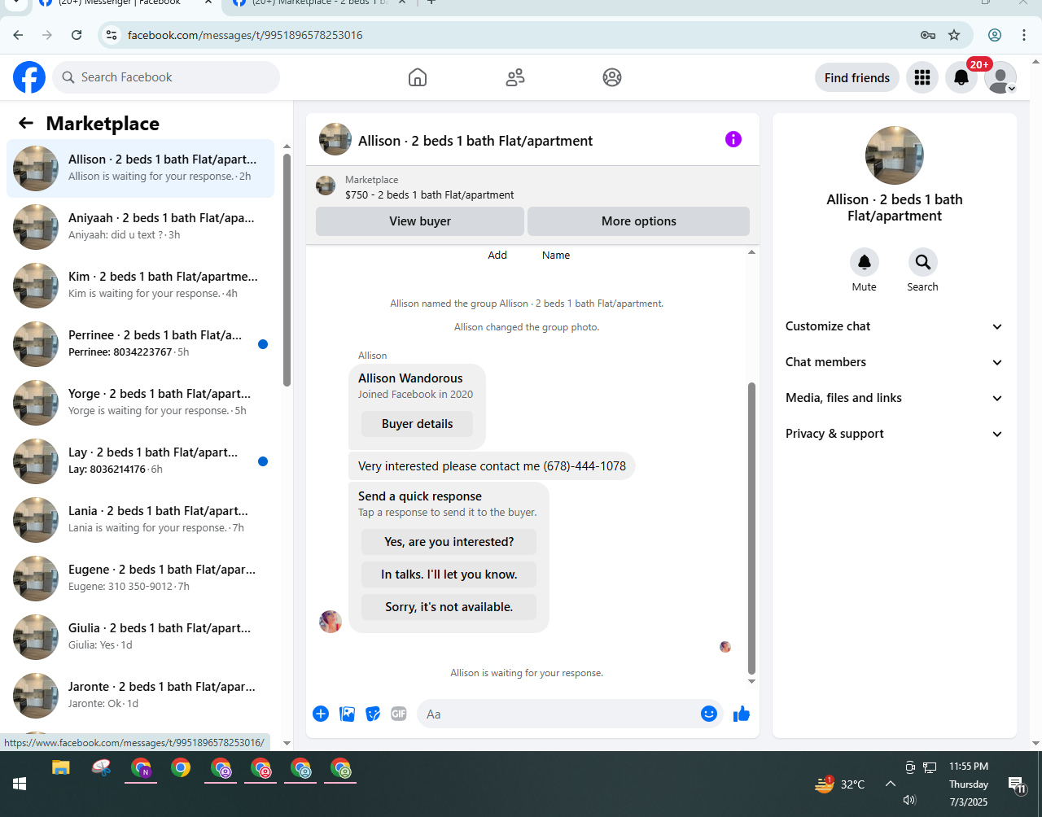Viewport: 1042px width, 817px height.
Task: Open Chrome password manager key icon
Action: click(x=927, y=35)
